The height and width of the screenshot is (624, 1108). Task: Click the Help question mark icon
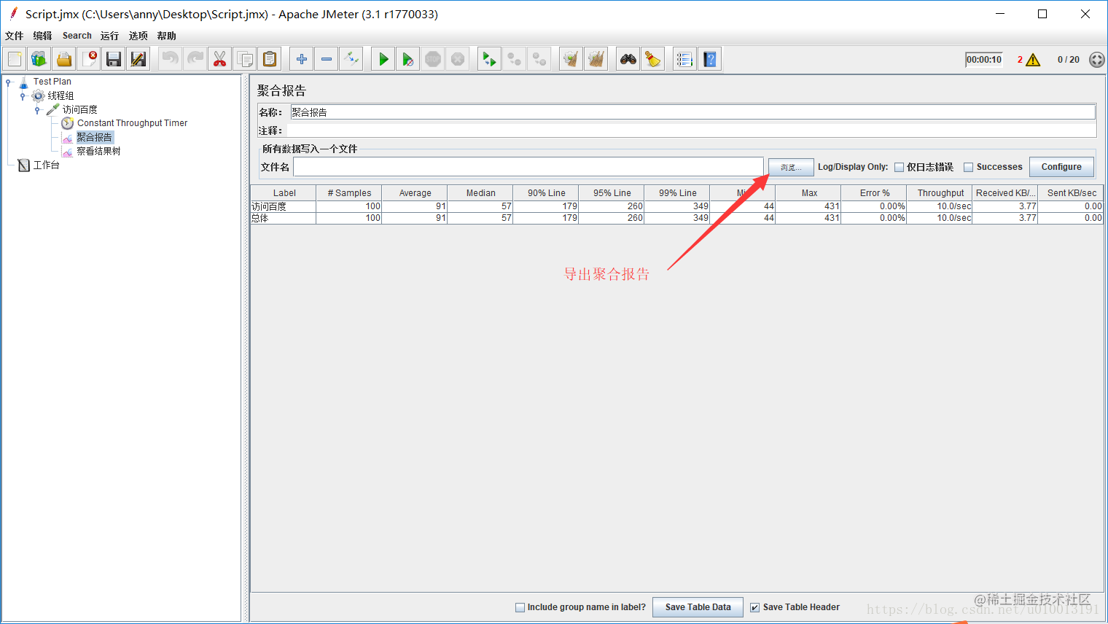coord(709,59)
